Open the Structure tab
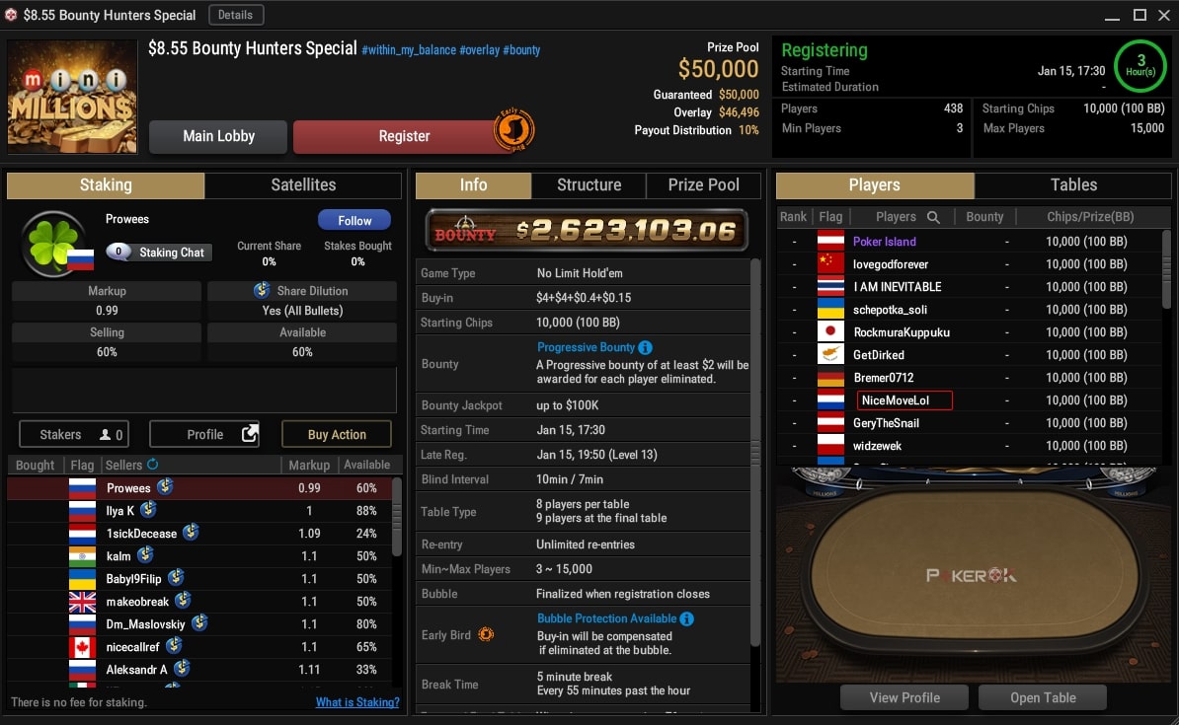 pyautogui.click(x=589, y=184)
